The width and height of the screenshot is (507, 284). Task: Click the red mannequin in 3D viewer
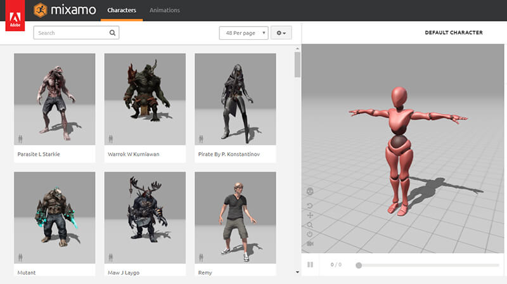[x=401, y=150]
